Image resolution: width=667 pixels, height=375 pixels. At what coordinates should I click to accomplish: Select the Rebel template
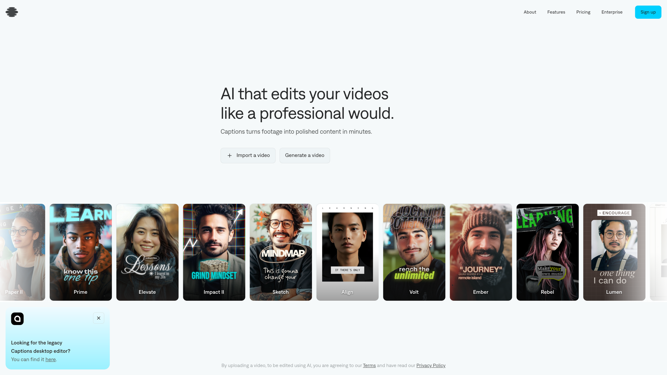click(547, 252)
